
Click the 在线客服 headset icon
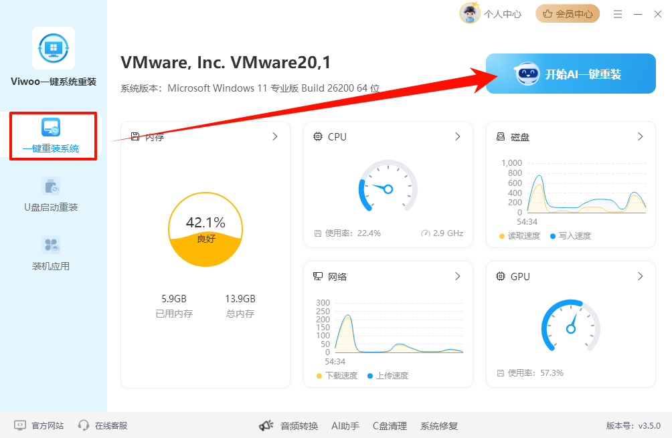click(84, 425)
